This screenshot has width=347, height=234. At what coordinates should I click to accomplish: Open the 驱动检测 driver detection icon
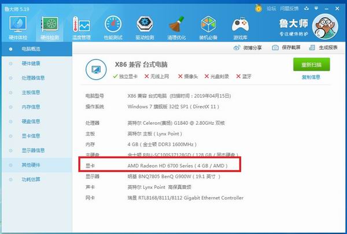[x=145, y=28]
